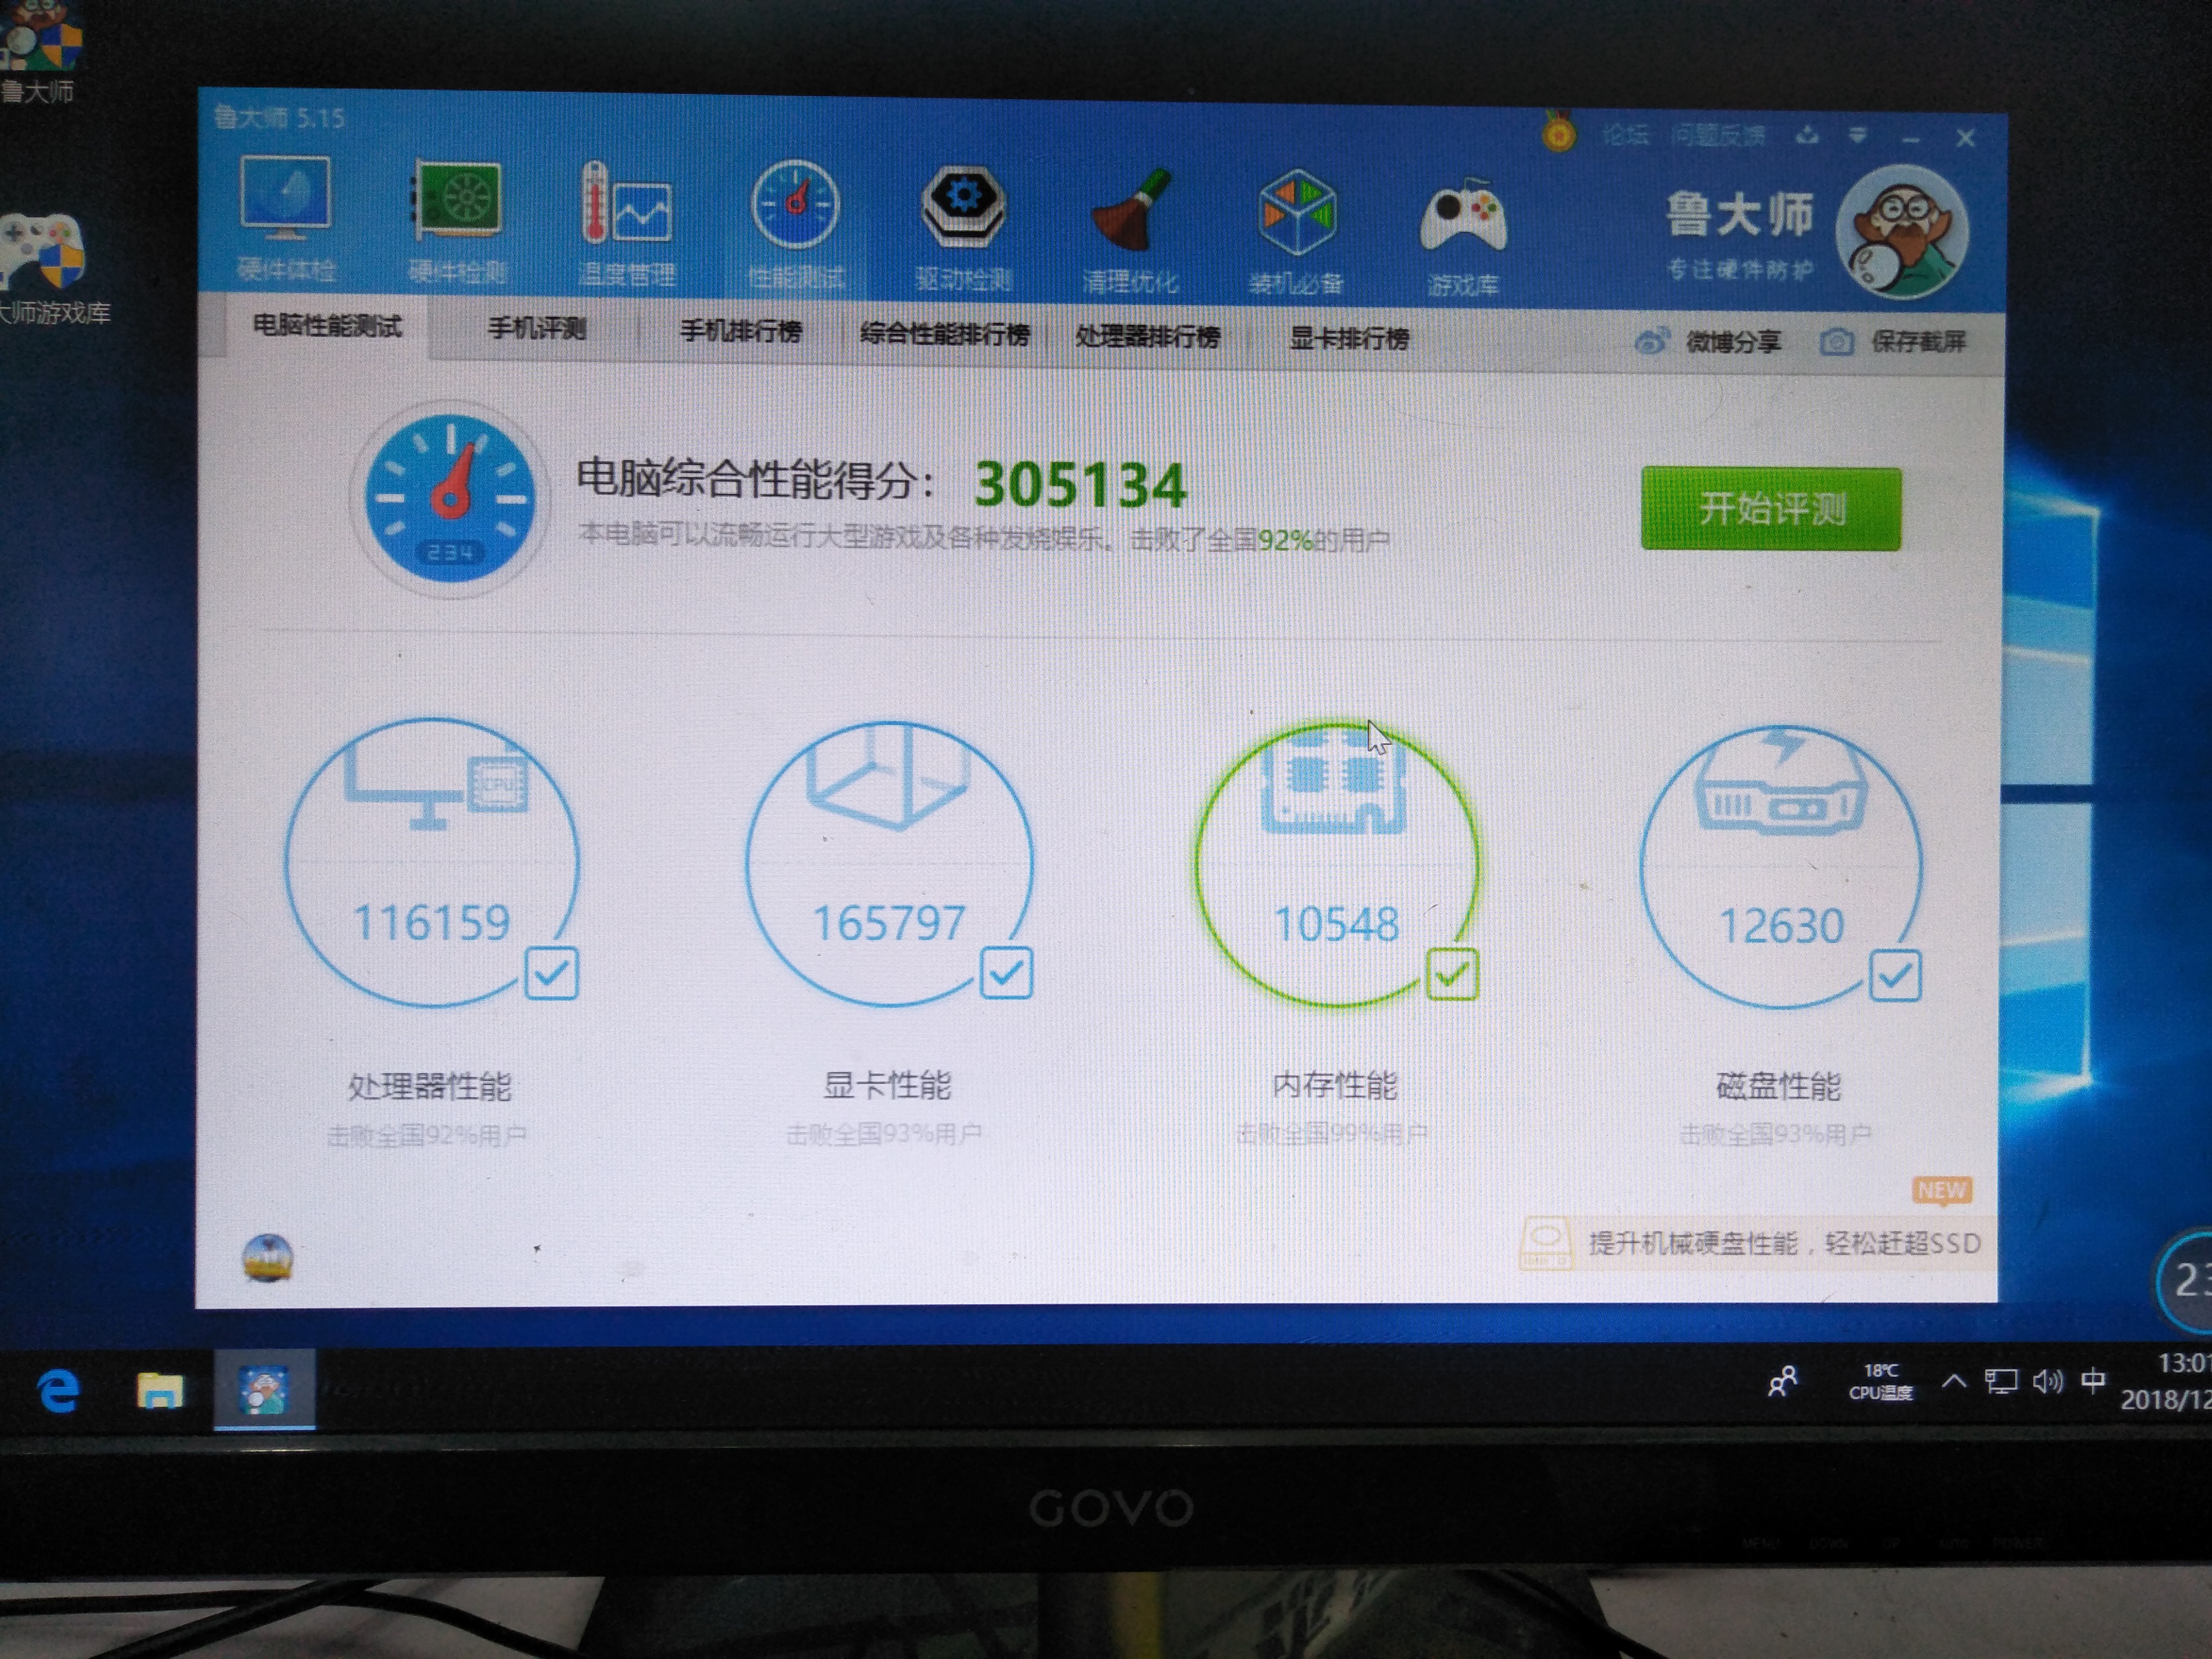The image size is (2212, 1659).
Task: Open the 游戏库 game library
Action: pos(1465,220)
